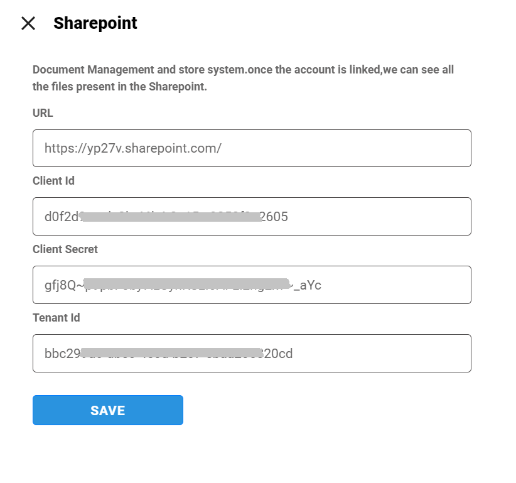516x483 pixels.
Task: Click the Document Management description text
Action: pyautogui.click(x=243, y=78)
